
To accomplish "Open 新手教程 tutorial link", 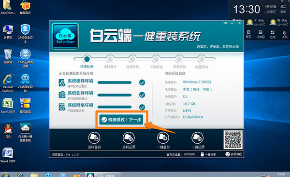I will pos(233,154).
